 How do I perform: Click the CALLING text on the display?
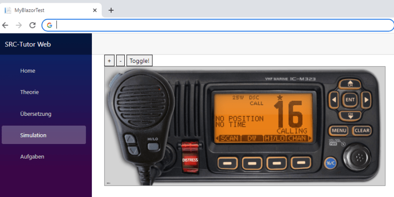292,131
